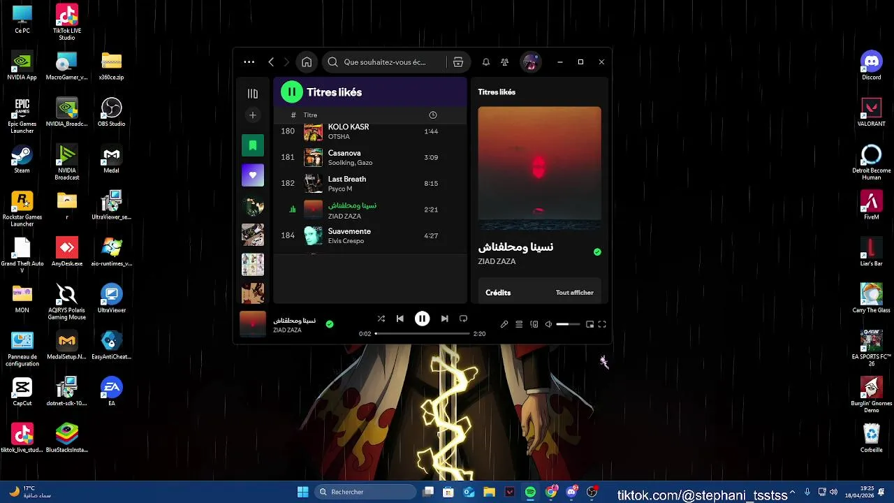Toggle shuffle in the player
894x503 pixels.
point(381,319)
